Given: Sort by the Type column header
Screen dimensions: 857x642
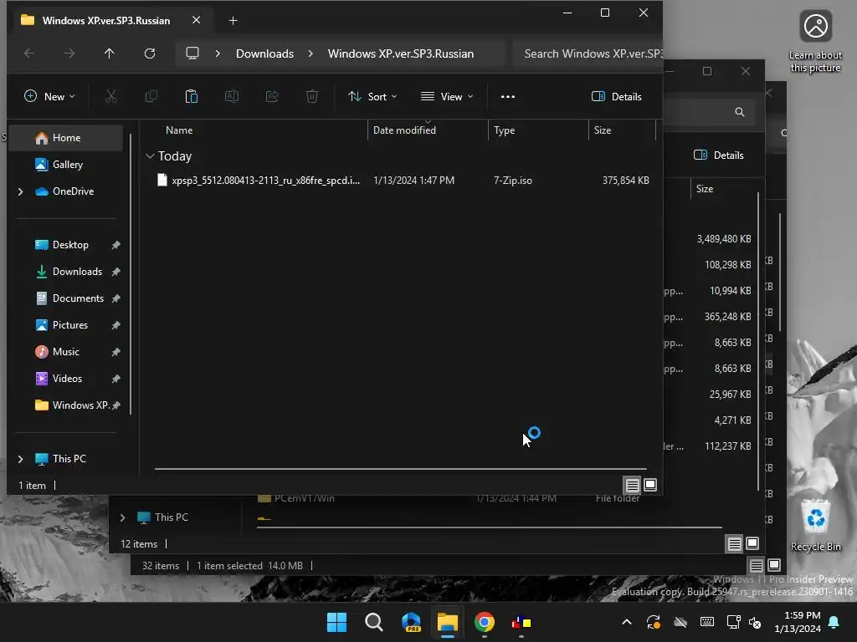Looking at the screenshot, I should (504, 130).
